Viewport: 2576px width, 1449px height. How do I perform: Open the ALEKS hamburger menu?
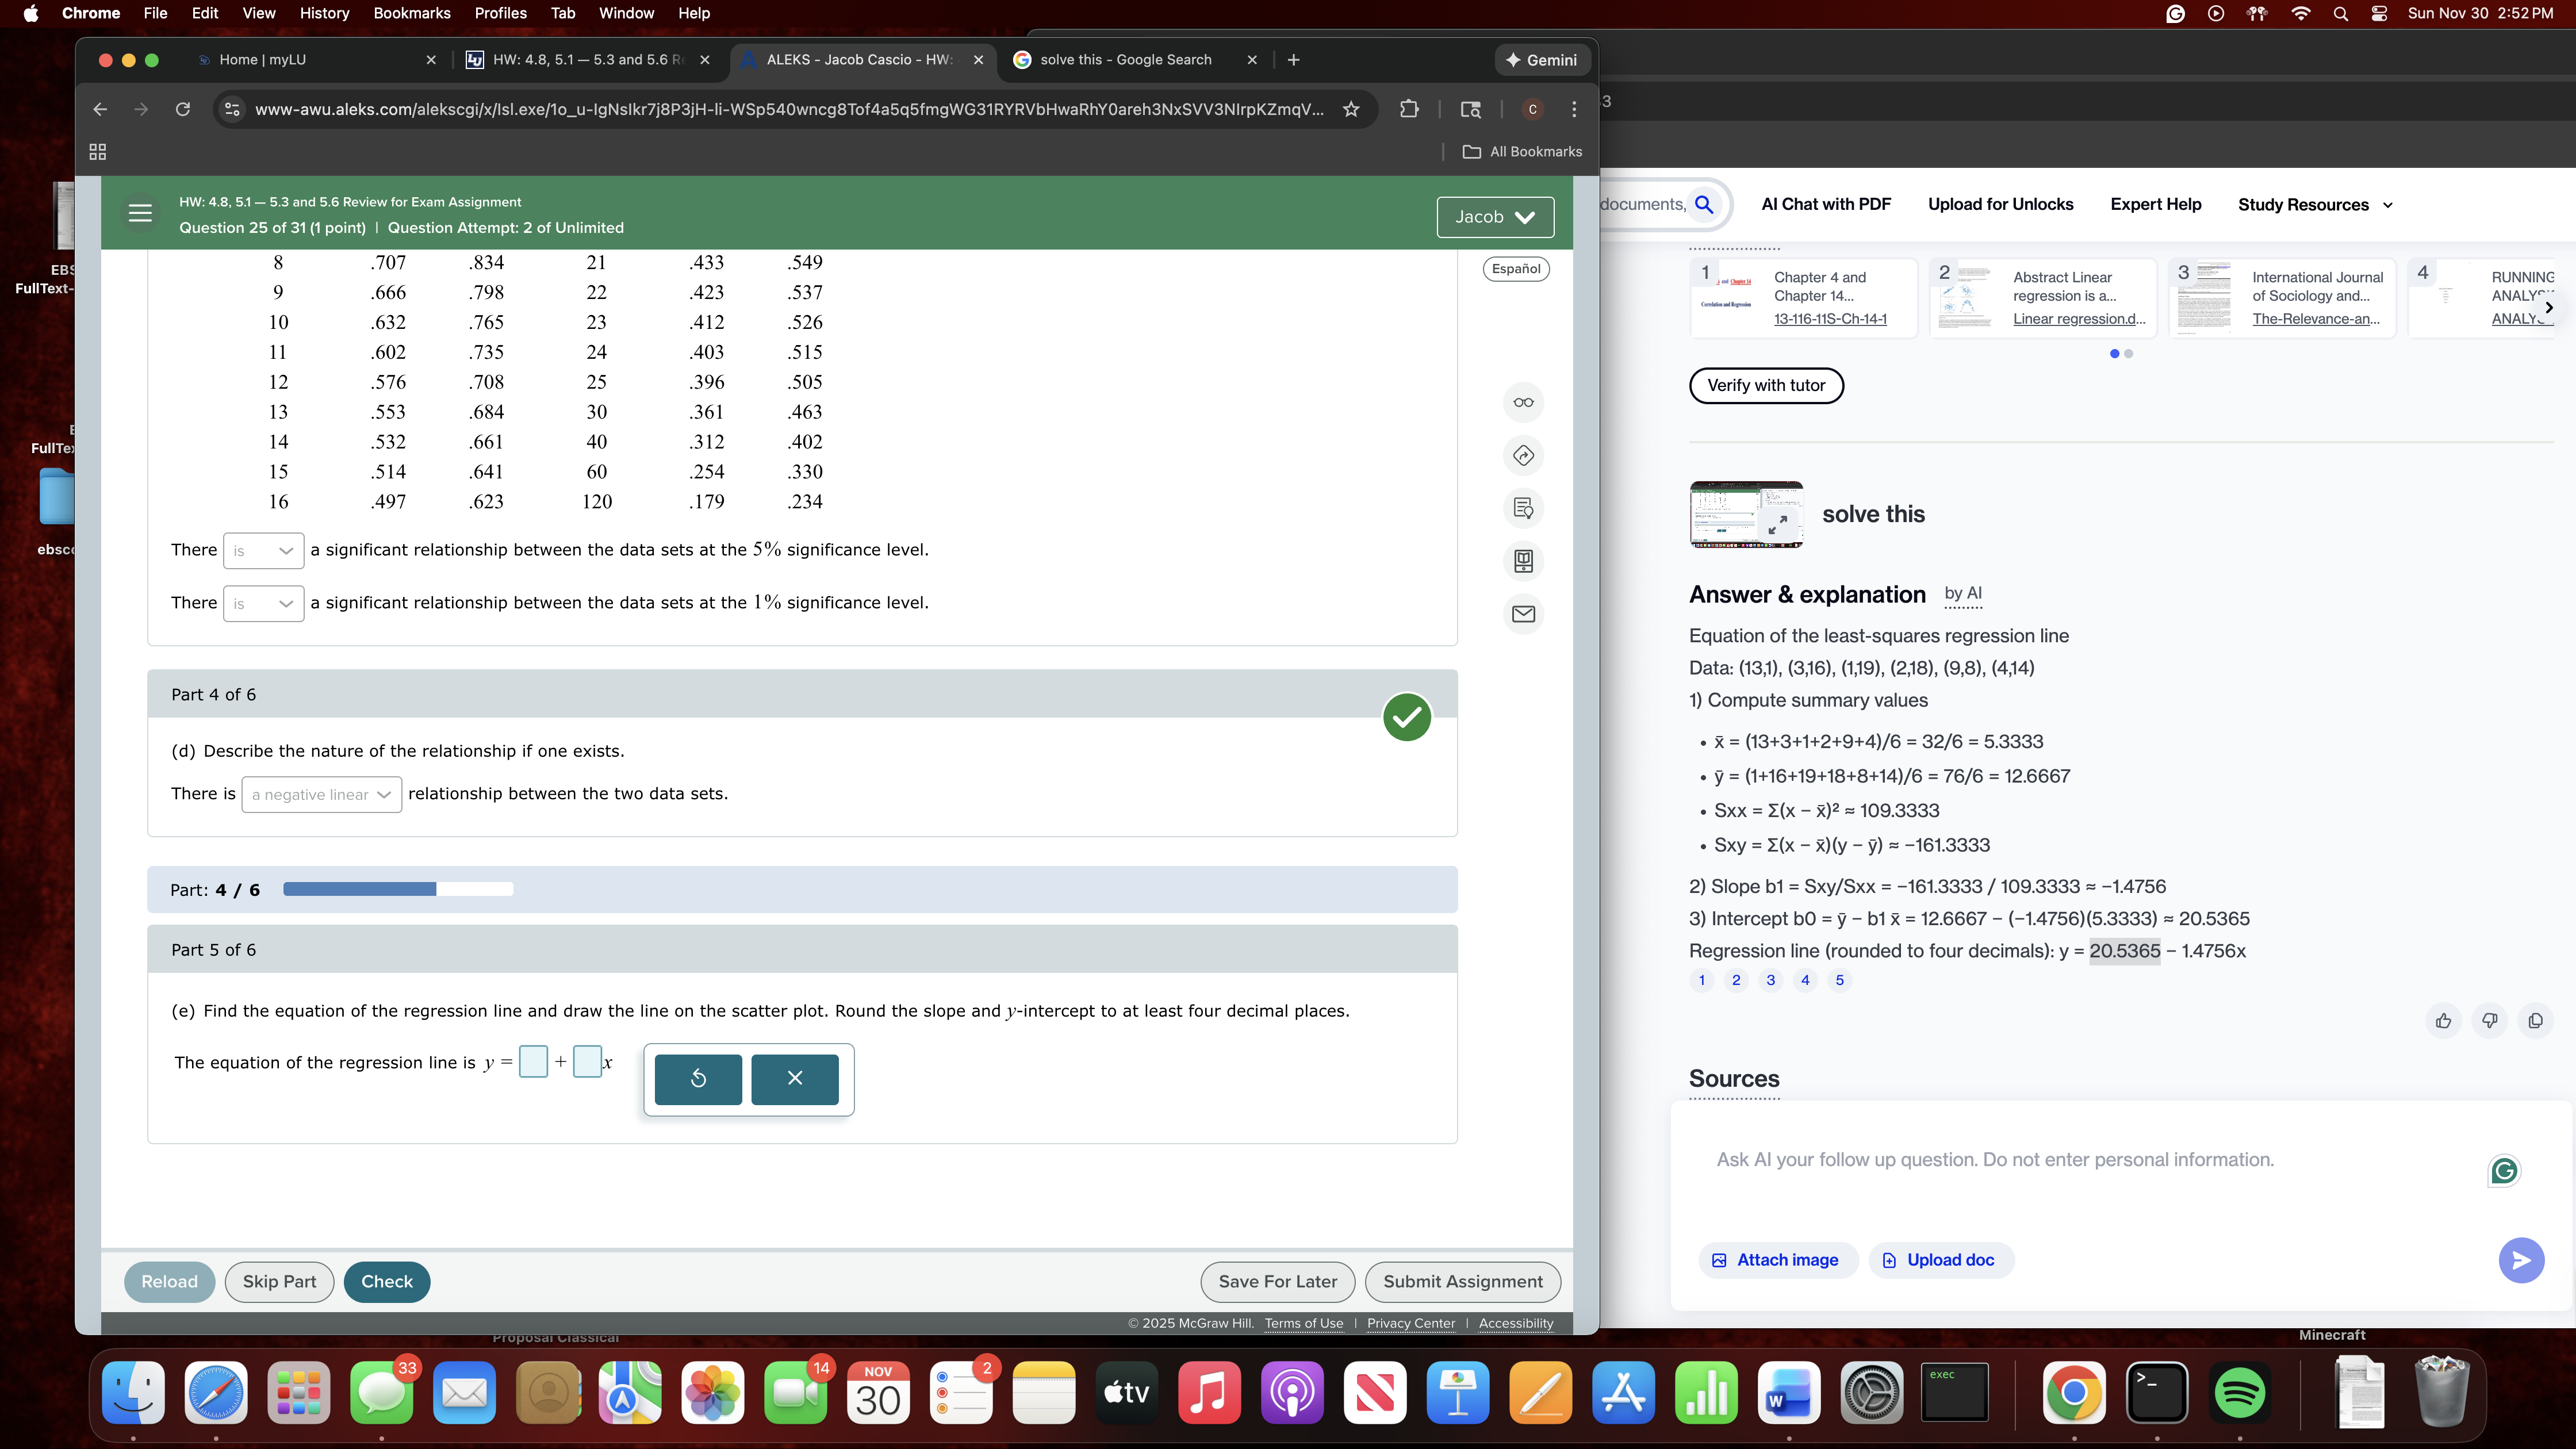click(x=139, y=213)
